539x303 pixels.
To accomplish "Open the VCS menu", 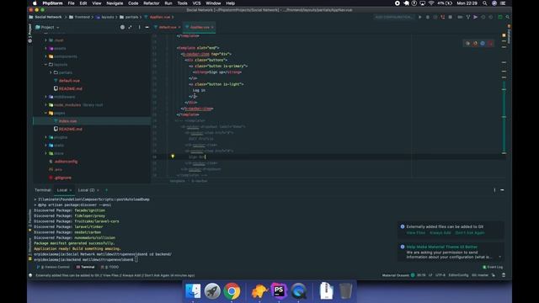I will pyautogui.click(x=196, y=3).
